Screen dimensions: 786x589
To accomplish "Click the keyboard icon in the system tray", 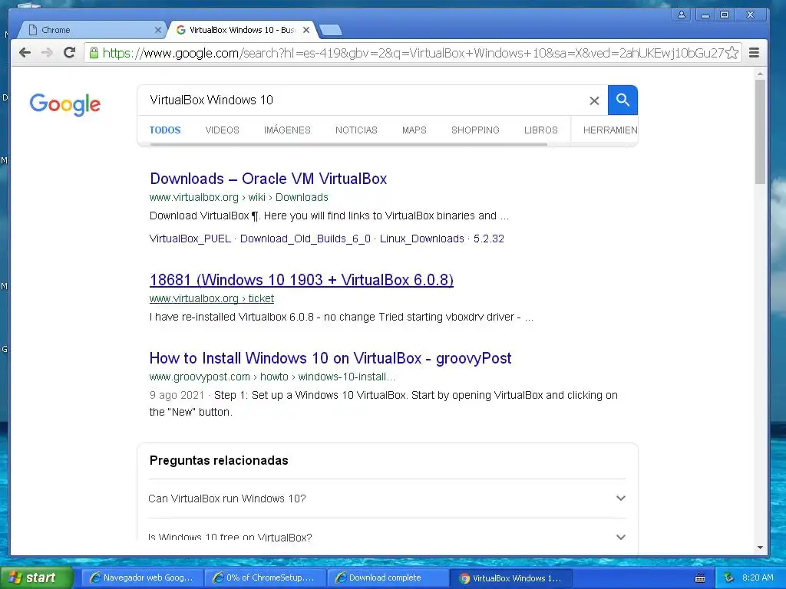I will (x=700, y=578).
